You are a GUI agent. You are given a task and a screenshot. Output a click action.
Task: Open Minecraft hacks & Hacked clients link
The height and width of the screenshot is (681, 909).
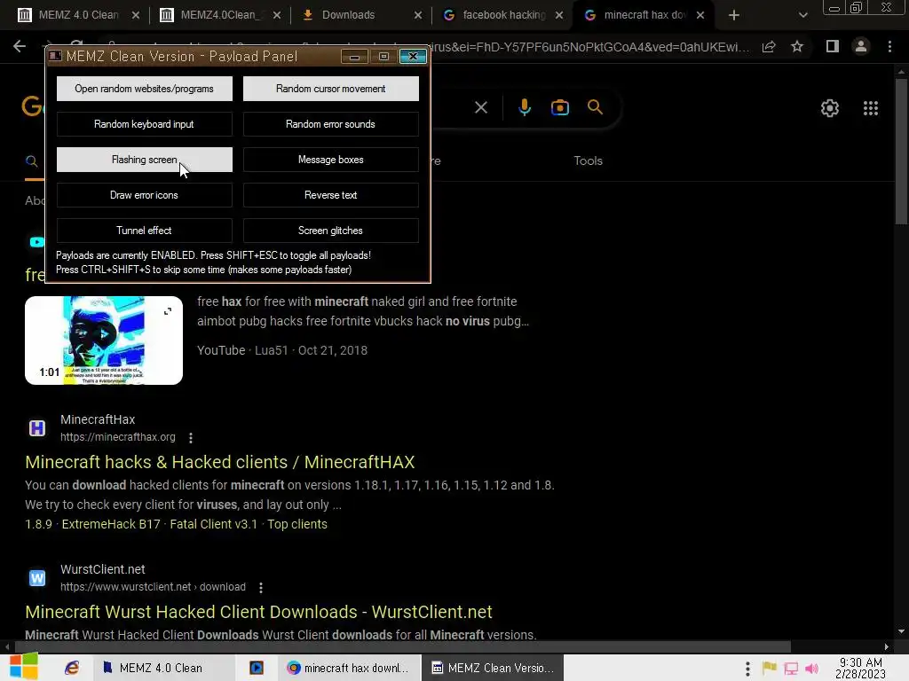[220, 462]
